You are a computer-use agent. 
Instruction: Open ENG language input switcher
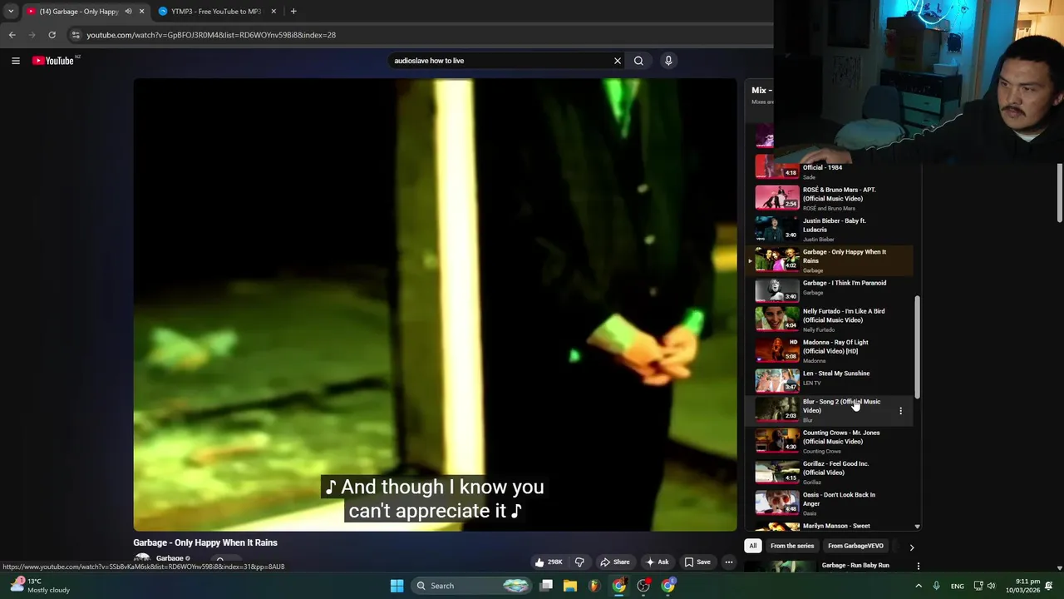point(958,586)
